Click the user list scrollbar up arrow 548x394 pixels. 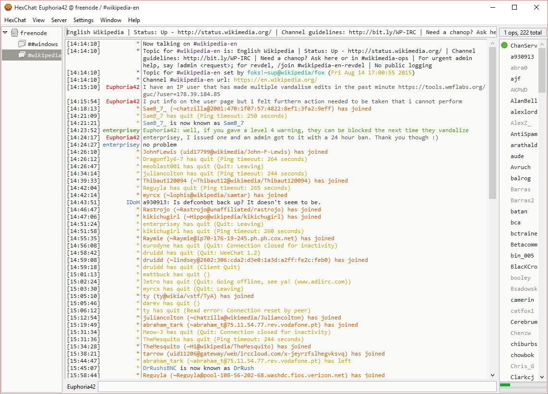[x=542, y=44]
